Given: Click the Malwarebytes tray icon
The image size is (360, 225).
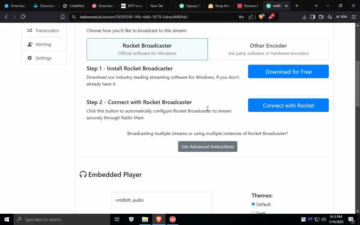Looking at the screenshot, I should 310,219.
